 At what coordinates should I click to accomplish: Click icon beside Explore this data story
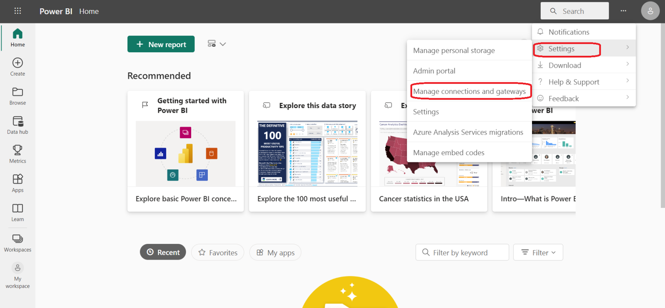pos(267,105)
